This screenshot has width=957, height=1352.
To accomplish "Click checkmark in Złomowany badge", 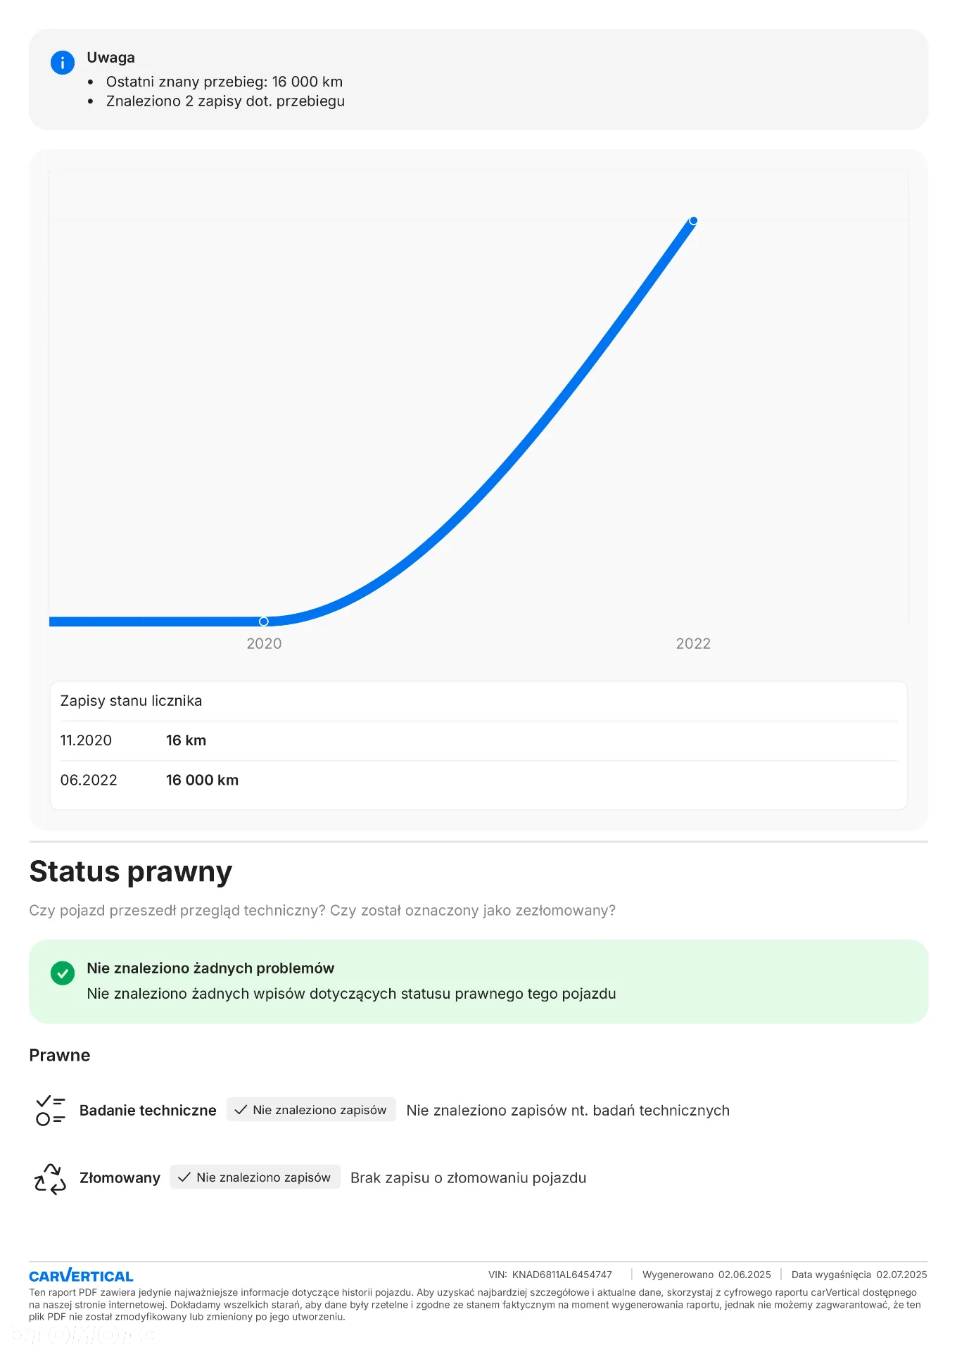I will 184,1177.
